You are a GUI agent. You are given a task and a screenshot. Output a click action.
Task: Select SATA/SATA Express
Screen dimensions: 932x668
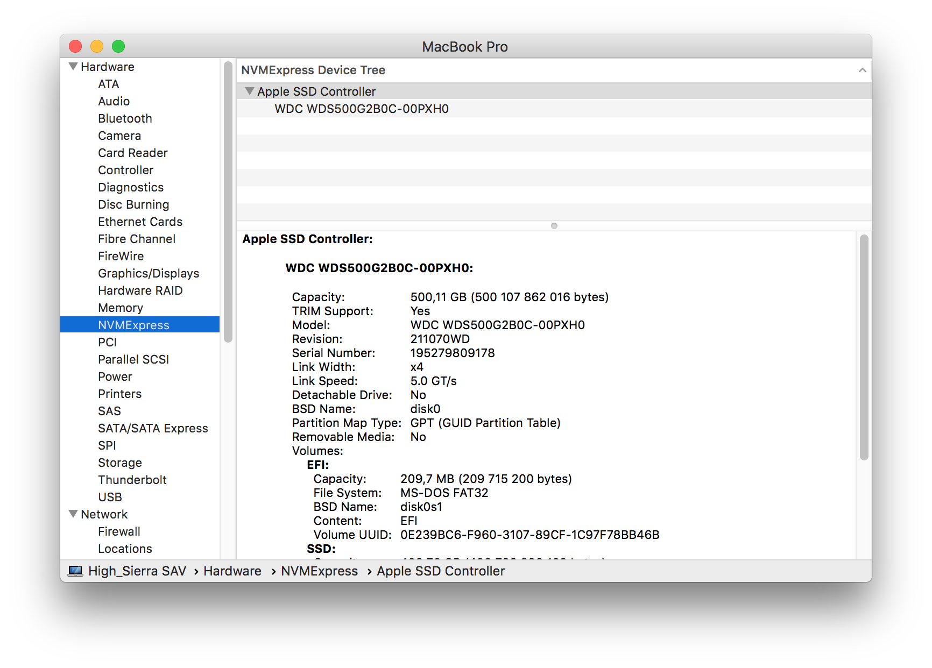153,428
